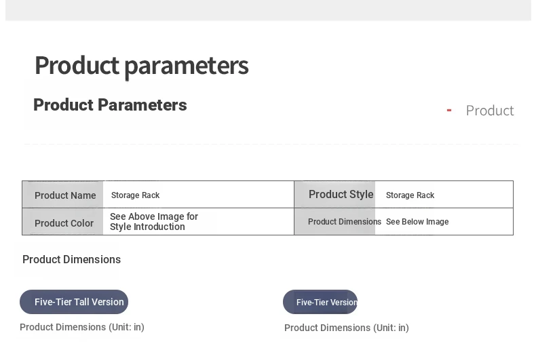This screenshot has width=536, height=346.
Task: Select the Product Name label cell
Action: [x=64, y=195]
